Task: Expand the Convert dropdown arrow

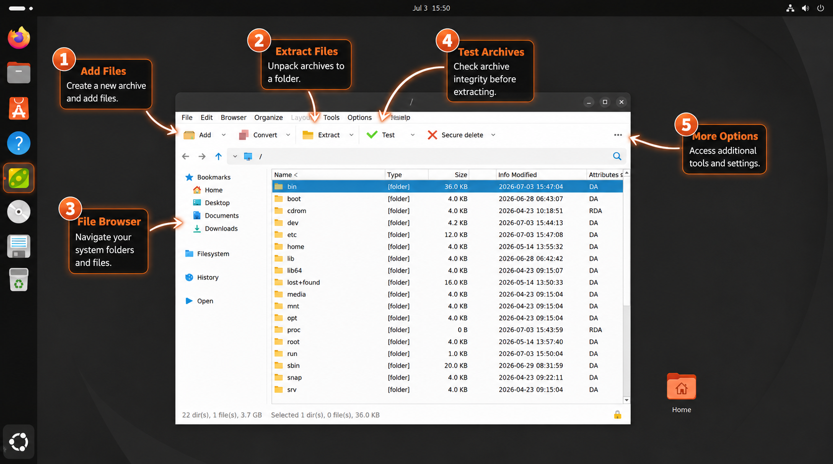Action: [x=288, y=135]
